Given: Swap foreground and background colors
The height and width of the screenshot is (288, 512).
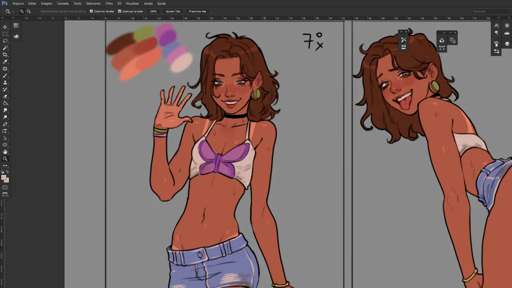Looking at the screenshot, I should click(7, 172).
